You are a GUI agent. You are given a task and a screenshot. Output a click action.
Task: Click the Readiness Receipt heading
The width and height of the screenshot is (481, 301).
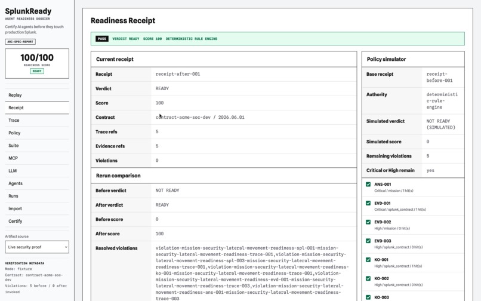click(123, 20)
